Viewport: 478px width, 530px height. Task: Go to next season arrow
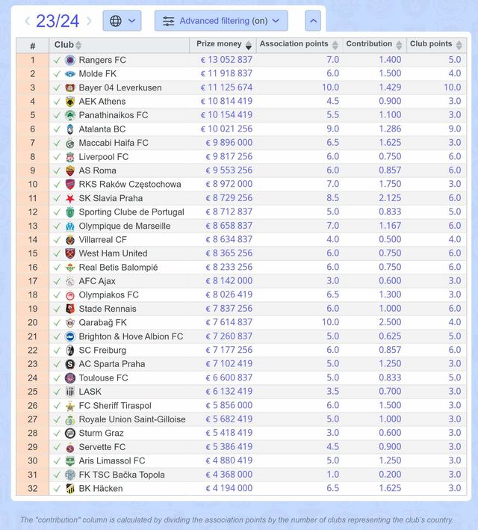89,21
